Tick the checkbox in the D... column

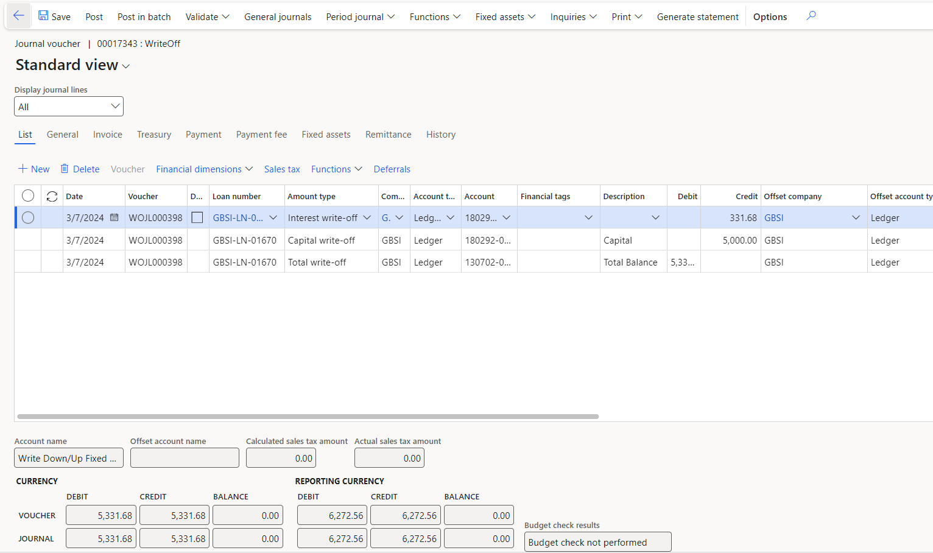(197, 217)
